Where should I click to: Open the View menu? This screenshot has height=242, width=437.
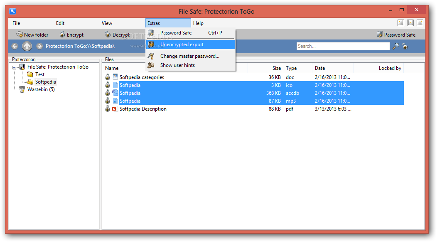pyautogui.click(x=107, y=23)
